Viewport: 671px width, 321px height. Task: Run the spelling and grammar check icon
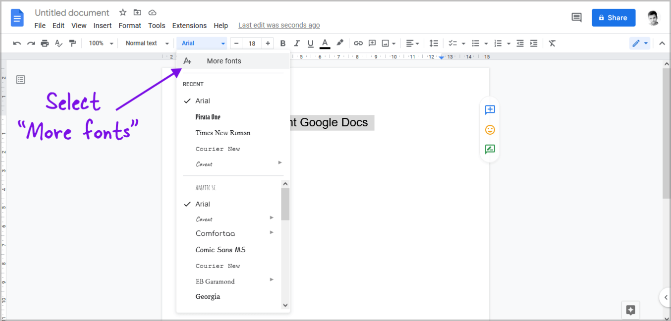(58, 44)
